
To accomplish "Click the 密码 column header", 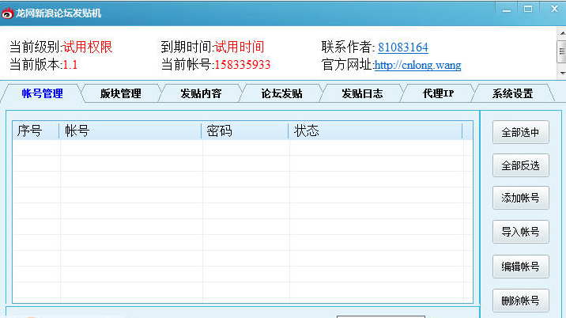I will (x=245, y=131).
